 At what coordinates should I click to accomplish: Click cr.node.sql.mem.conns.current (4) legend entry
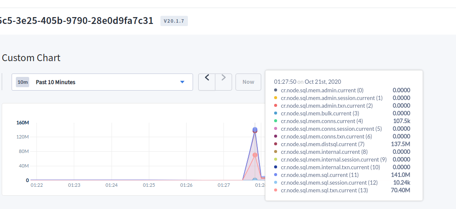tap(322, 121)
